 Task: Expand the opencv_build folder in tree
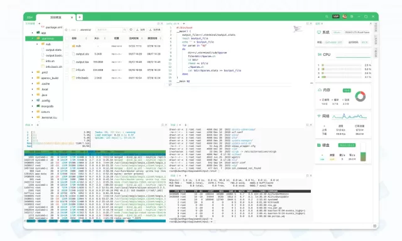click(32, 78)
